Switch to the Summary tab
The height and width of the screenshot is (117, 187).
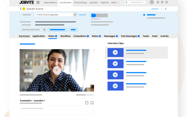tap(24, 36)
